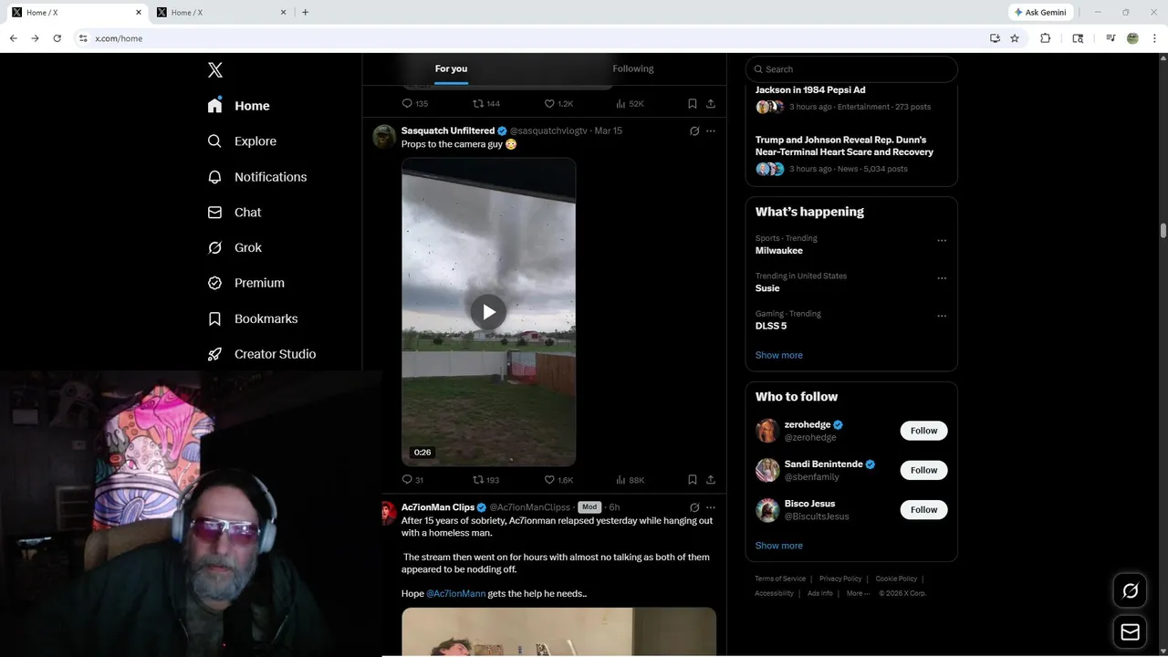Open the Explore page
The width and height of the screenshot is (1168, 657).
tap(242, 141)
